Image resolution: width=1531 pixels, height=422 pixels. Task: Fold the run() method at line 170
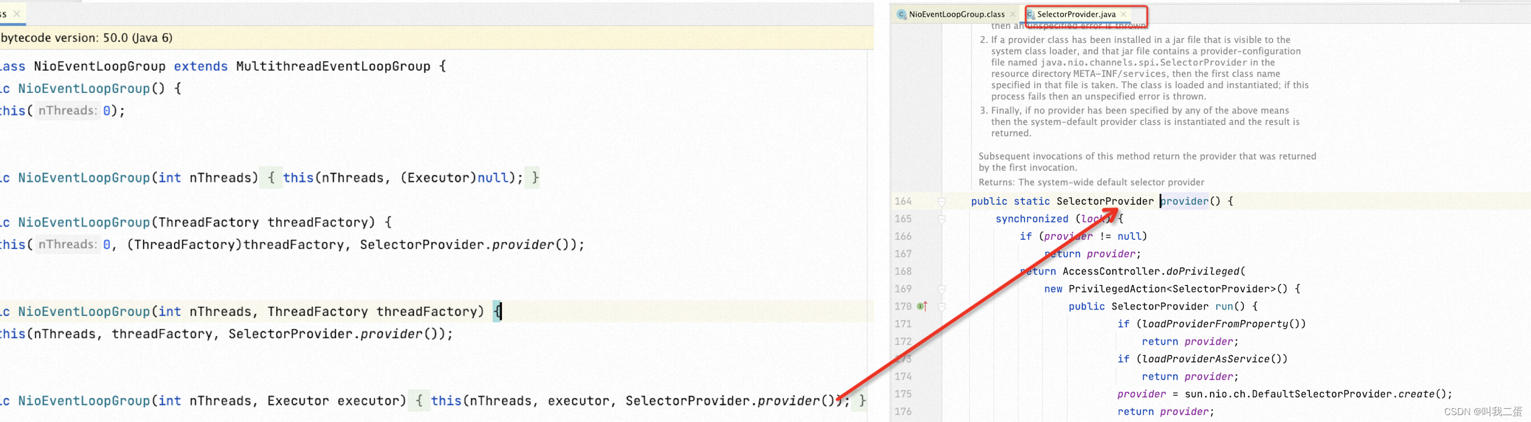pos(942,307)
